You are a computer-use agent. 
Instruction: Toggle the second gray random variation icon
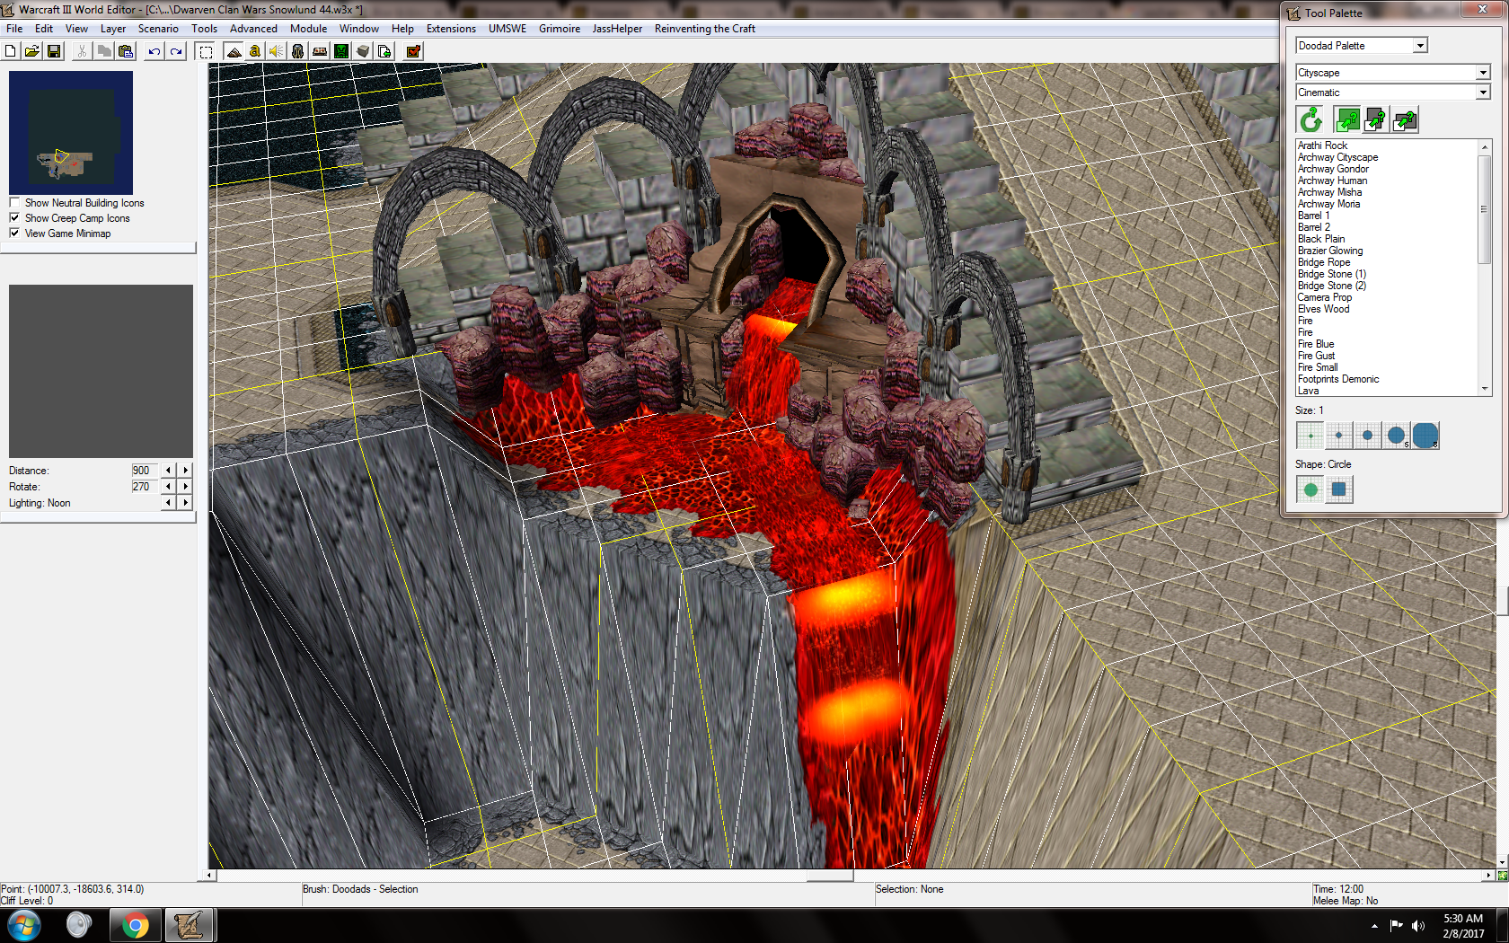1376,119
